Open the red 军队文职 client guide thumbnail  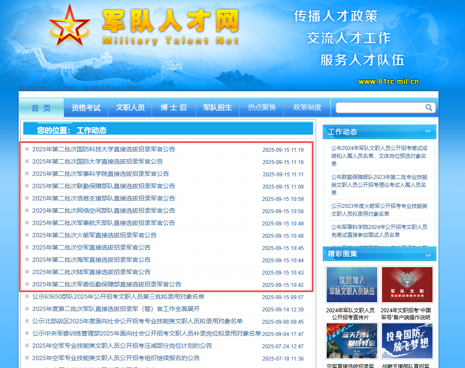[x=407, y=284]
